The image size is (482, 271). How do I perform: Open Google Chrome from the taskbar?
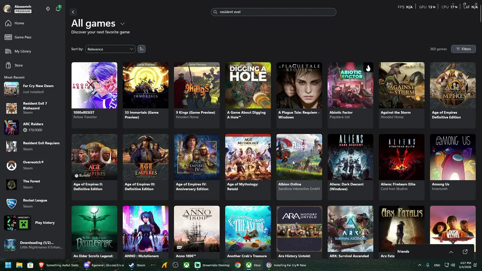pyautogui.click(x=238, y=265)
